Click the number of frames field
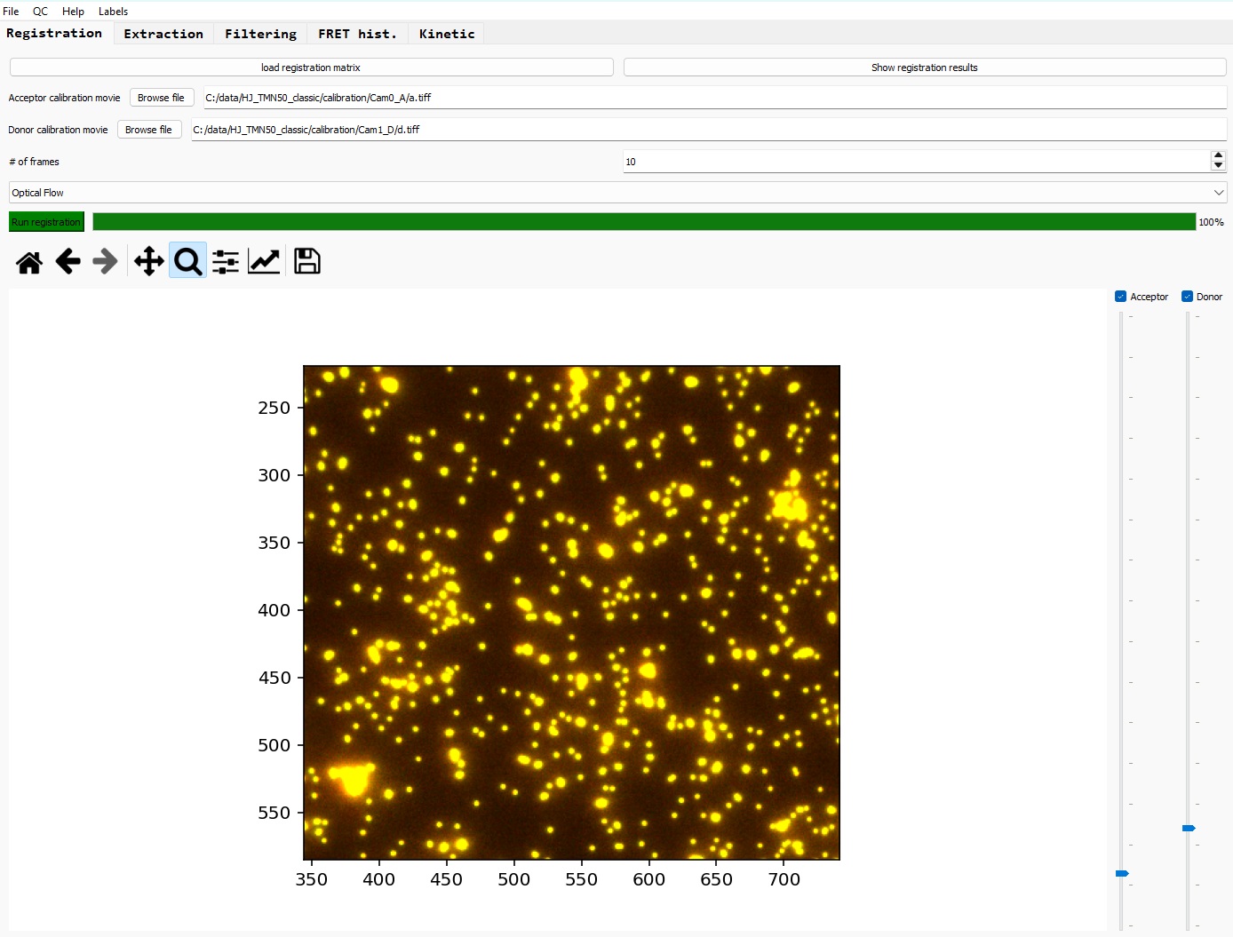 [x=917, y=162]
